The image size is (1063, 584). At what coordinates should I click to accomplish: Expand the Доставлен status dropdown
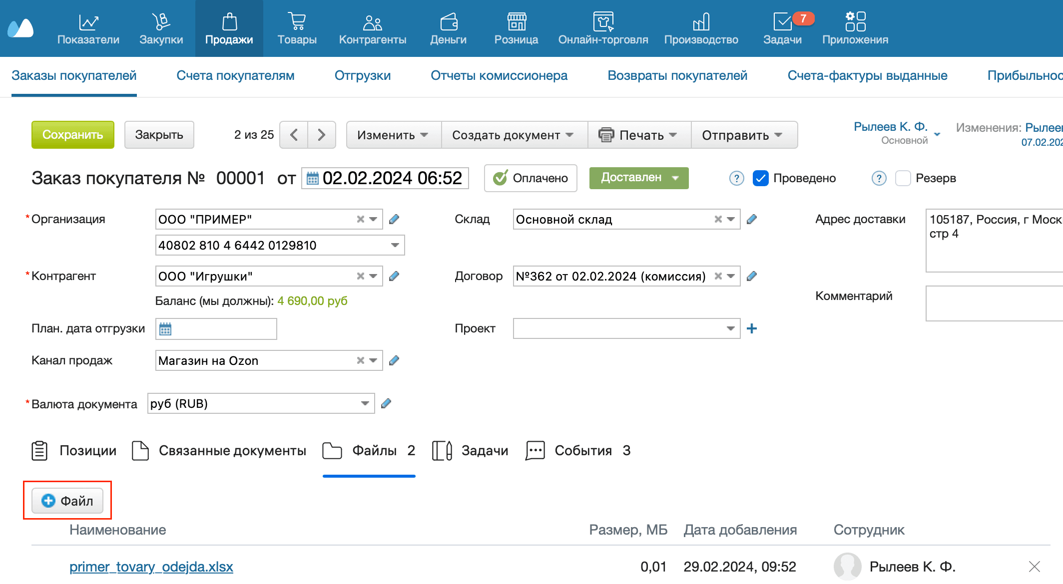(x=639, y=178)
